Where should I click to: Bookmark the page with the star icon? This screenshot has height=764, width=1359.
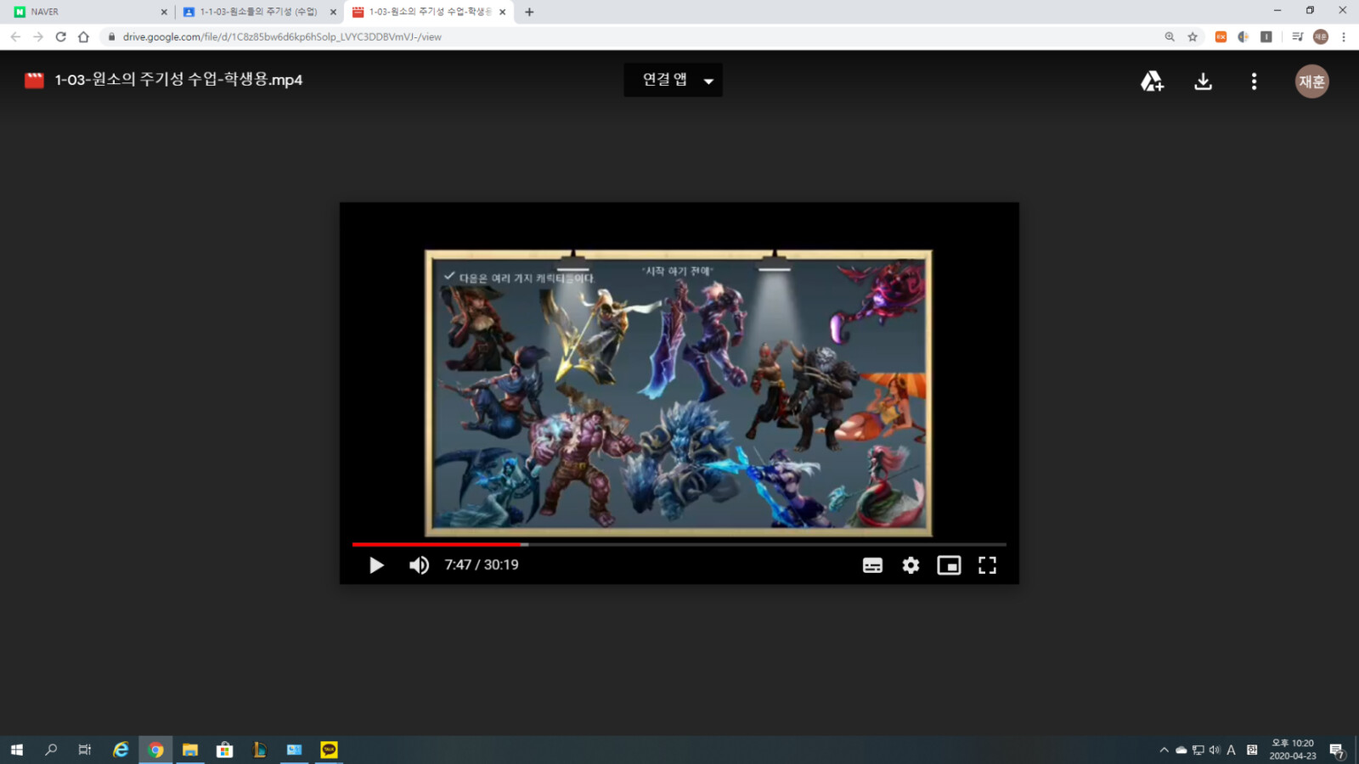click(1194, 37)
